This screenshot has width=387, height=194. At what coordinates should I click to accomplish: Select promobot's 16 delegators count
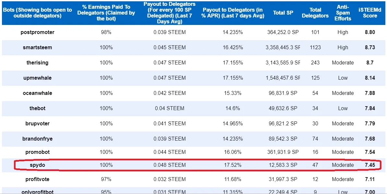pos(315,152)
